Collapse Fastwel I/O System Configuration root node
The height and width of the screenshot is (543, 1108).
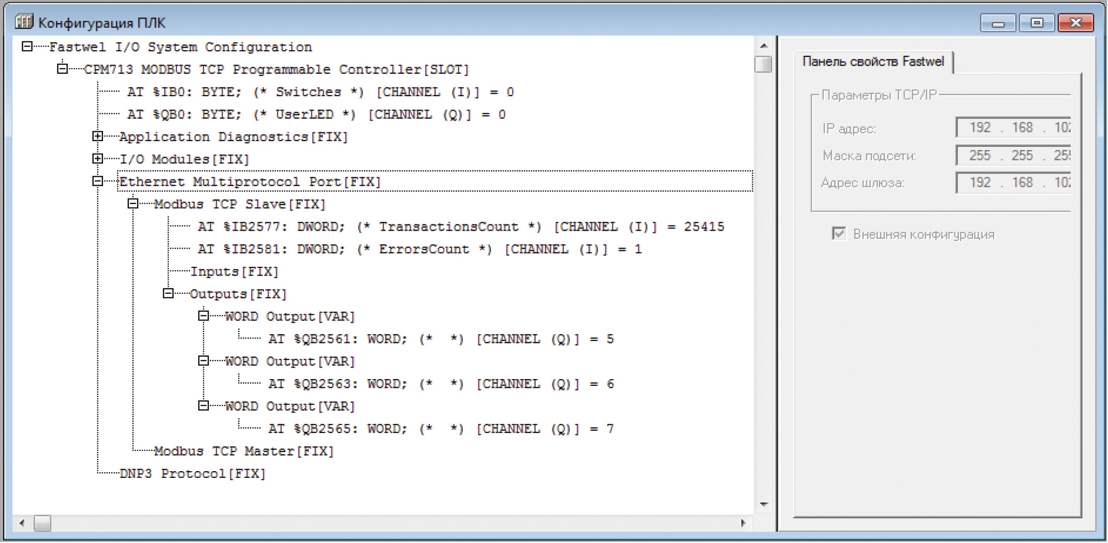coord(27,47)
